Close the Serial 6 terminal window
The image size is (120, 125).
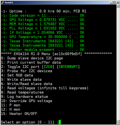coord(118,2)
